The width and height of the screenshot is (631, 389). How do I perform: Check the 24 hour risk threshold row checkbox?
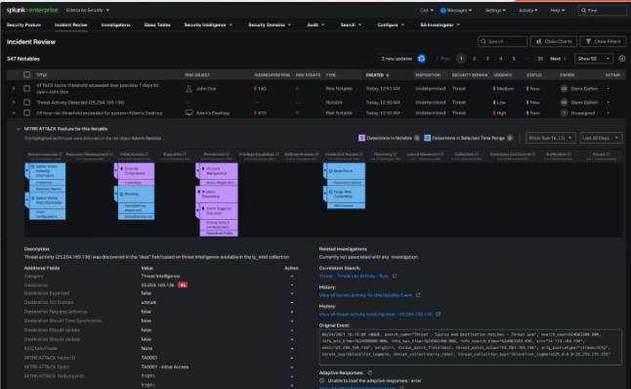(x=27, y=112)
